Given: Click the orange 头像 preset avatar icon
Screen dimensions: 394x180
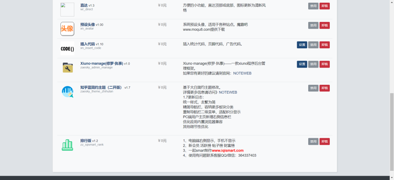Looking at the screenshot, I should pos(67,29).
